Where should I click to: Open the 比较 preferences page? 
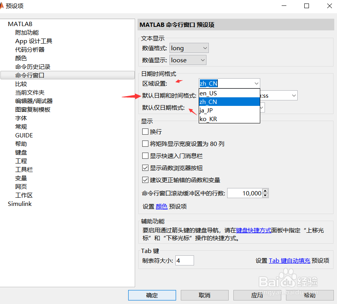click(x=21, y=84)
